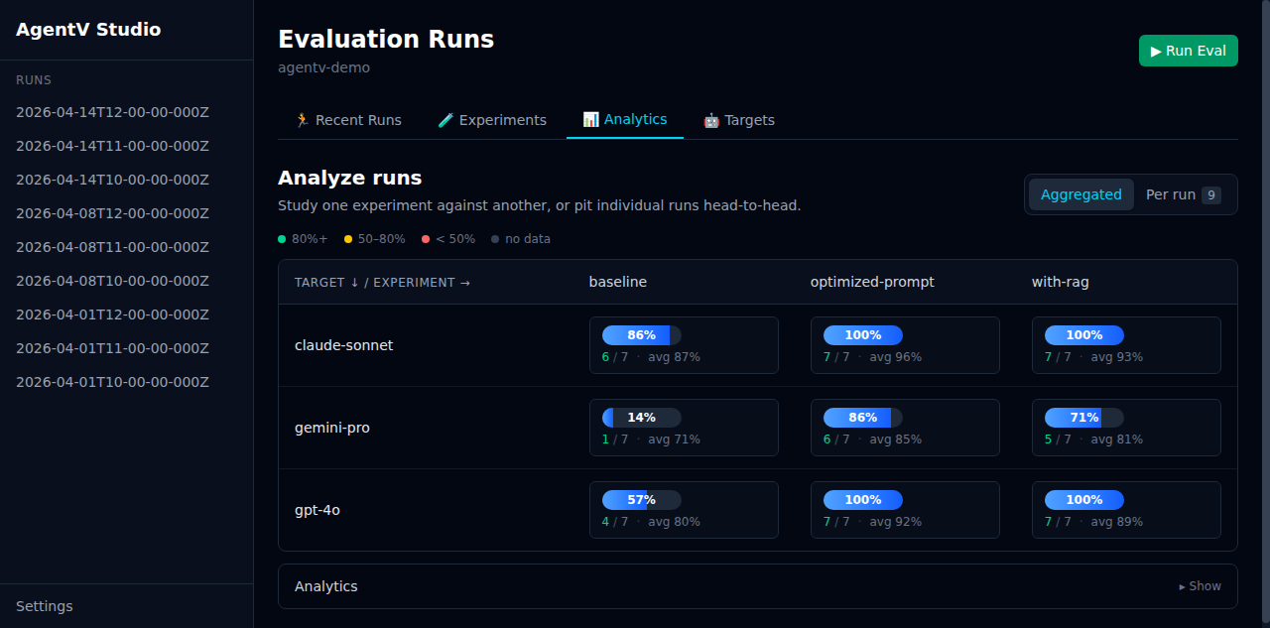Click the robot icon beside Targets
Screen dimensions: 1270x628
point(710,119)
